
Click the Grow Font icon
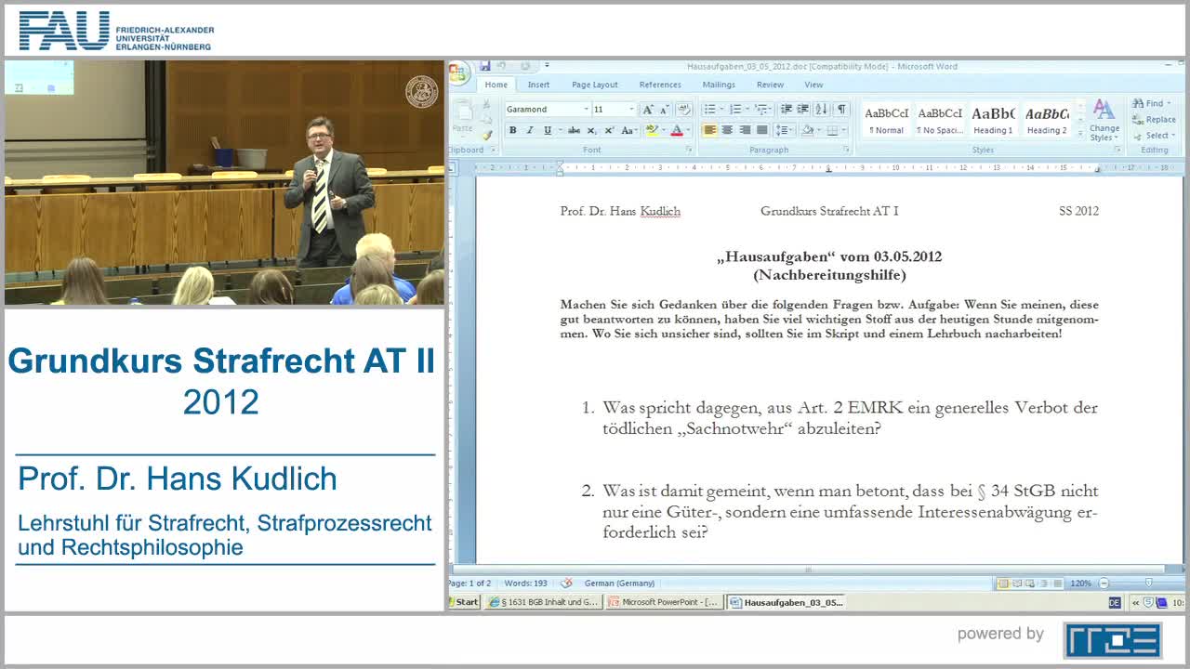coord(648,110)
